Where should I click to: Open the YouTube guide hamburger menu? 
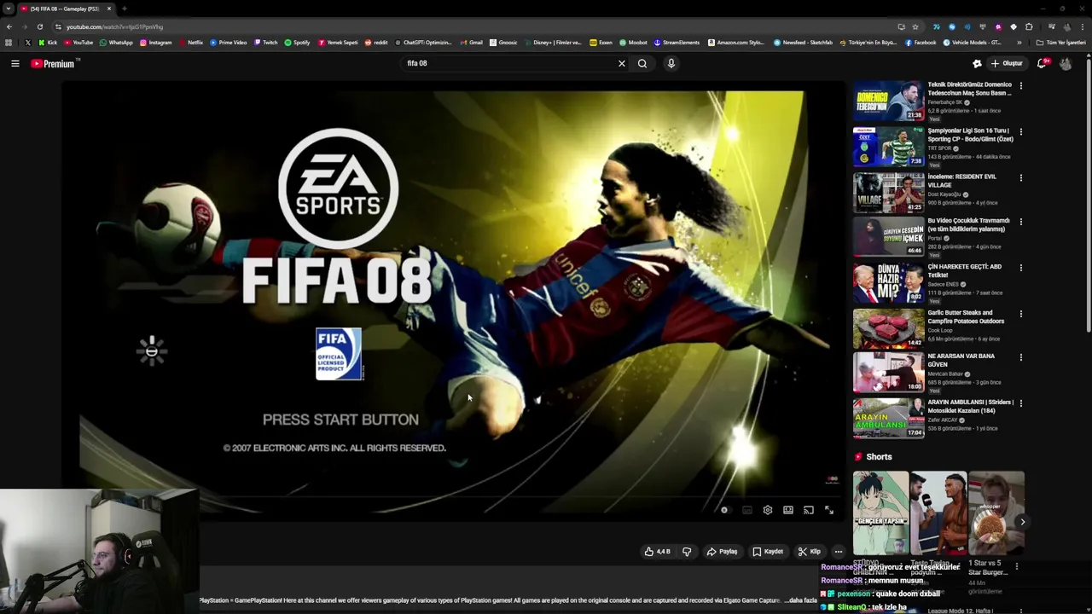[15, 63]
